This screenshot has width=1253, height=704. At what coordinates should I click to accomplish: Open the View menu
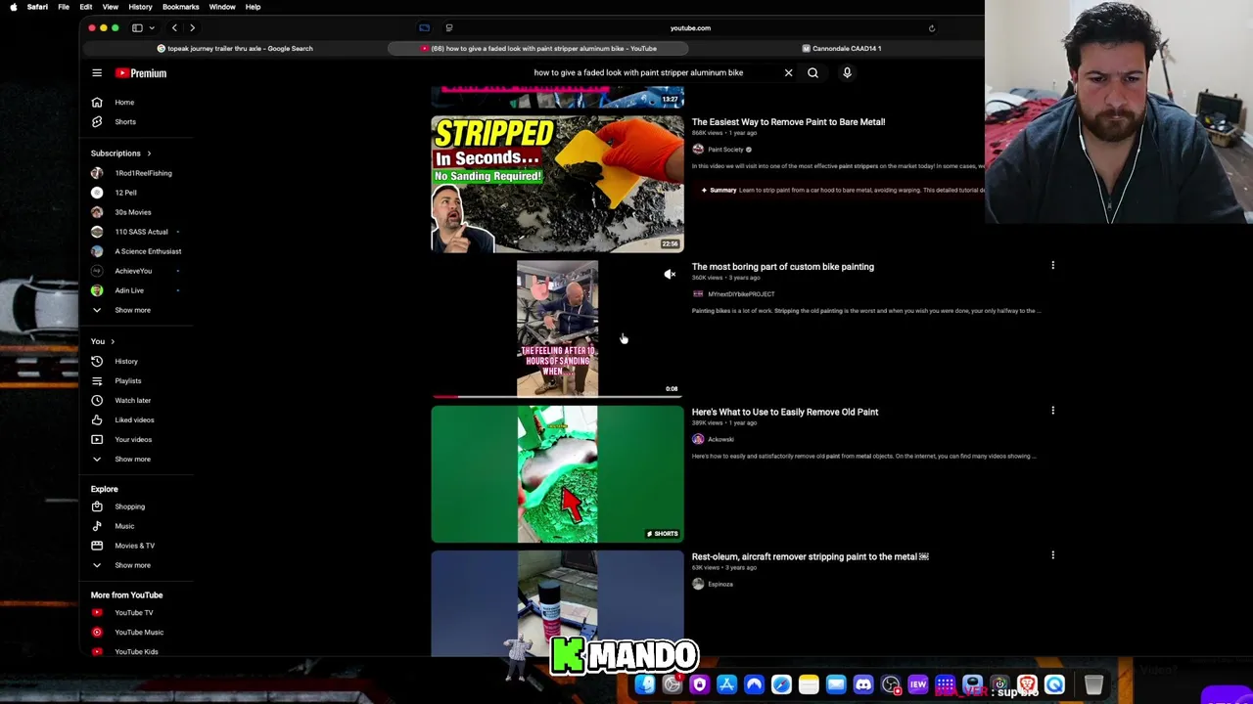110,7
